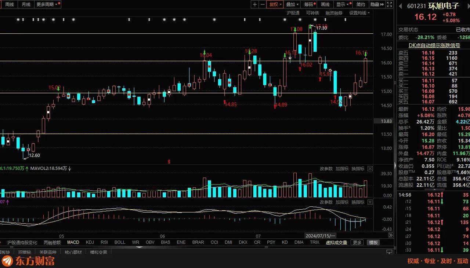Click the 15.03 sell signal arrow
Viewport: 470px width, 268px height.
(58, 88)
